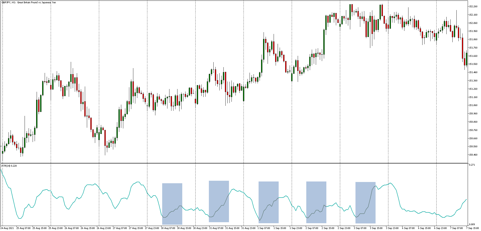Screen dimensions: 481x231
Task: Click the 6 Sep 23:00 time label
Action: point(441,228)
